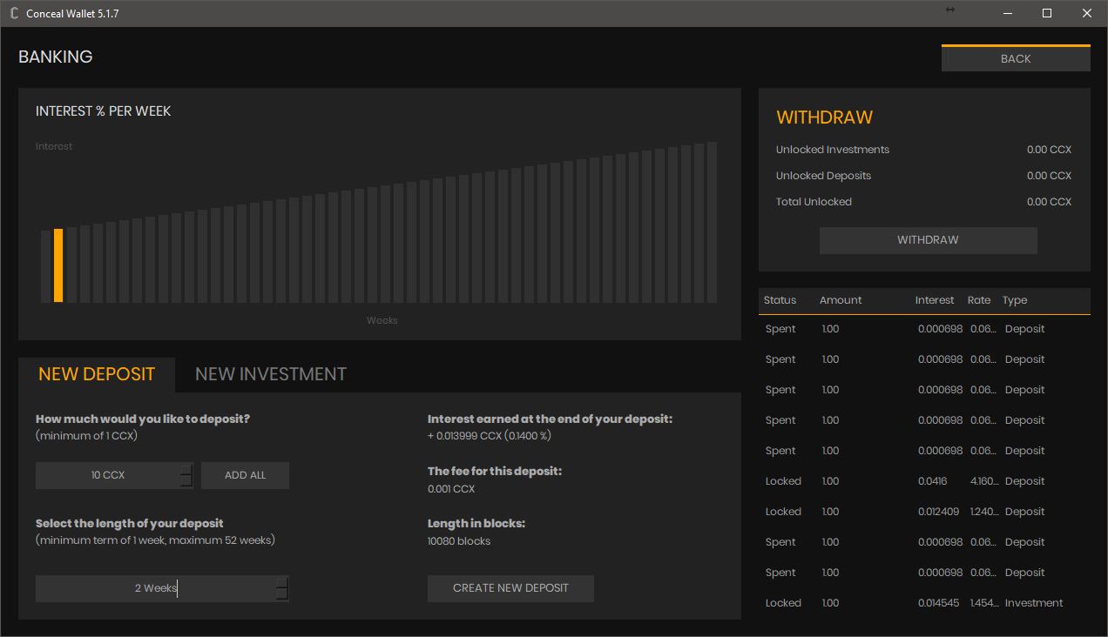Select the Locked Investment row in table
The height and width of the screenshot is (637, 1108).
click(x=923, y=603)
